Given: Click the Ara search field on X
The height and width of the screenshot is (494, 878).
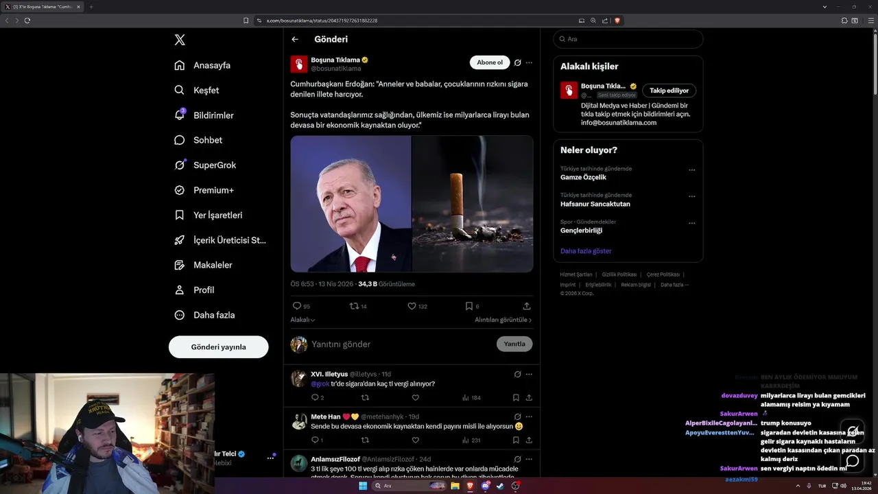Looking at the screenshot, I should [628, 39].
